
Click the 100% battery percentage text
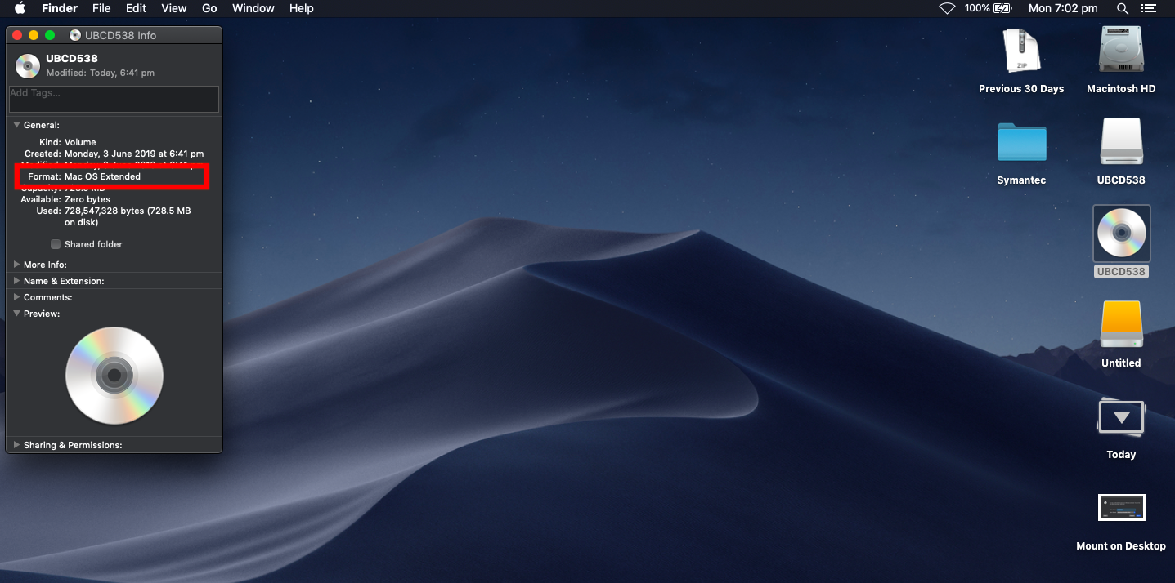977,8
